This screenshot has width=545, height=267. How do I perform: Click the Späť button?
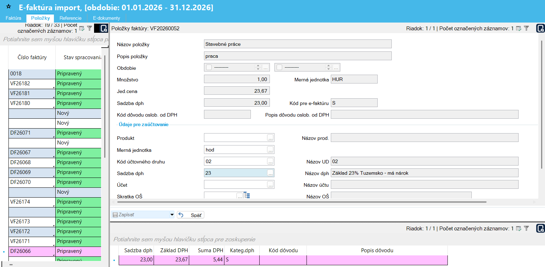191,215
